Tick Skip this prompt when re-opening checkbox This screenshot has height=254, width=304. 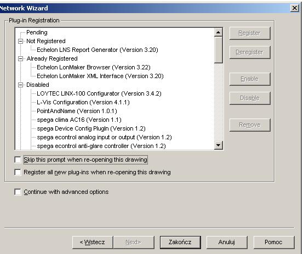[18, 160]
